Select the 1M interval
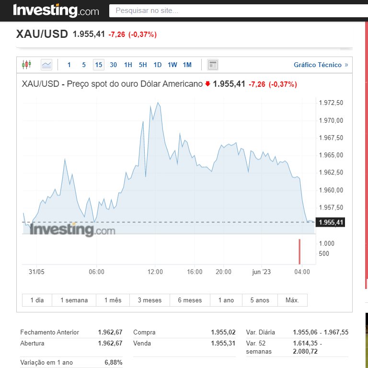The image size is (368, 368). pyautogui.click(x=187, y=65)
